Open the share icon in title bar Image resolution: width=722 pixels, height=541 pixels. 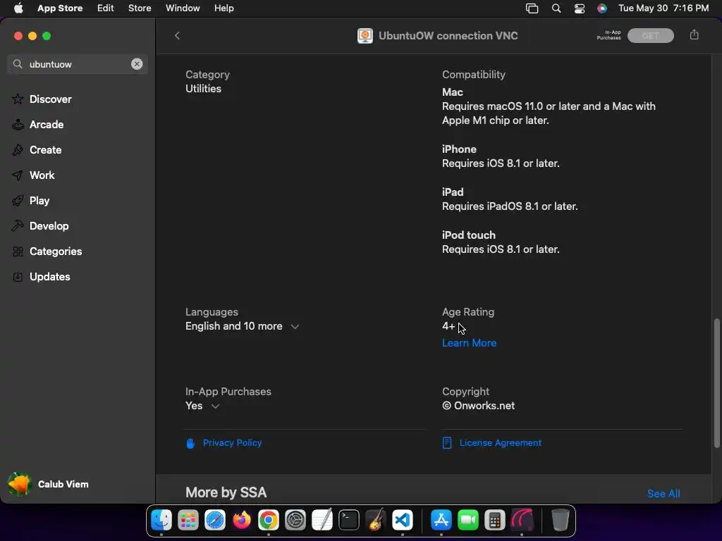695,35
